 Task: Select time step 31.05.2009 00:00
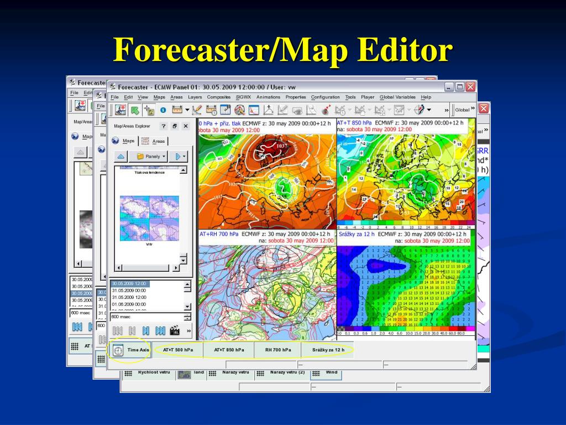click(x=129, y=291)
